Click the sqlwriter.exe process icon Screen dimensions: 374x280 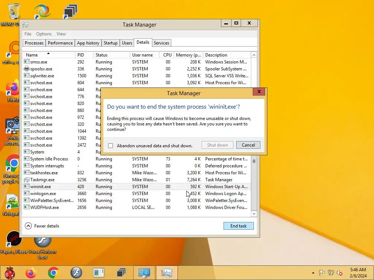click(x=26, y=76)
